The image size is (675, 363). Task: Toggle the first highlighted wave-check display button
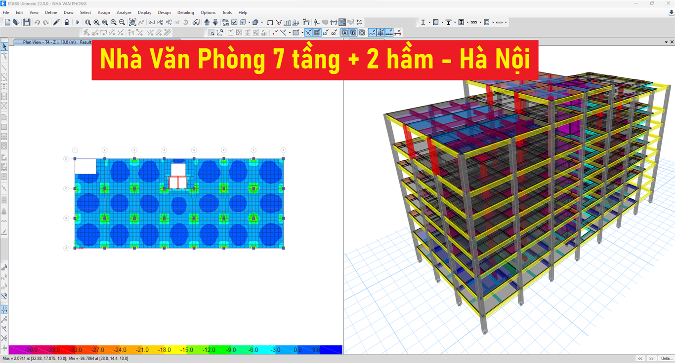tap(373, 33)
